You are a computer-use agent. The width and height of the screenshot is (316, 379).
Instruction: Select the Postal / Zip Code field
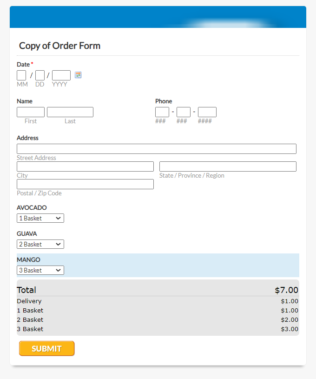pos(86,184)
